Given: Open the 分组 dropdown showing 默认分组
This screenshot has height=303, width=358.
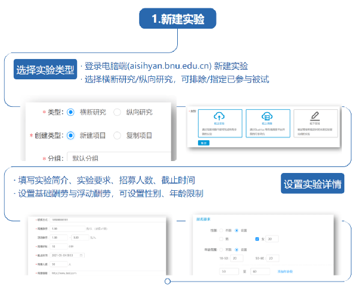Looking at the screenshot, I should pyautogui.click(x=119, y=158).
